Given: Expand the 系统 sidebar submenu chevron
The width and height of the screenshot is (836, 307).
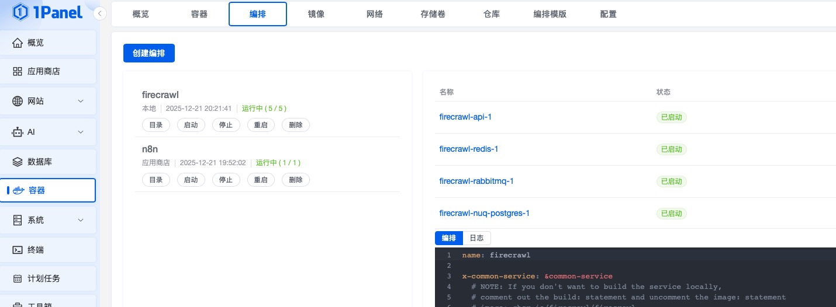Looking at the screenshot, I should click(81, 220).
